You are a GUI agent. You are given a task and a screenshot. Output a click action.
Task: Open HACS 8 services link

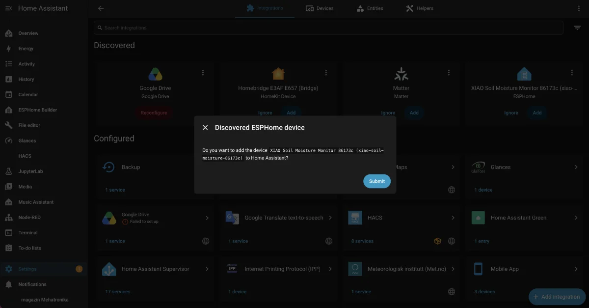point(362,241)
